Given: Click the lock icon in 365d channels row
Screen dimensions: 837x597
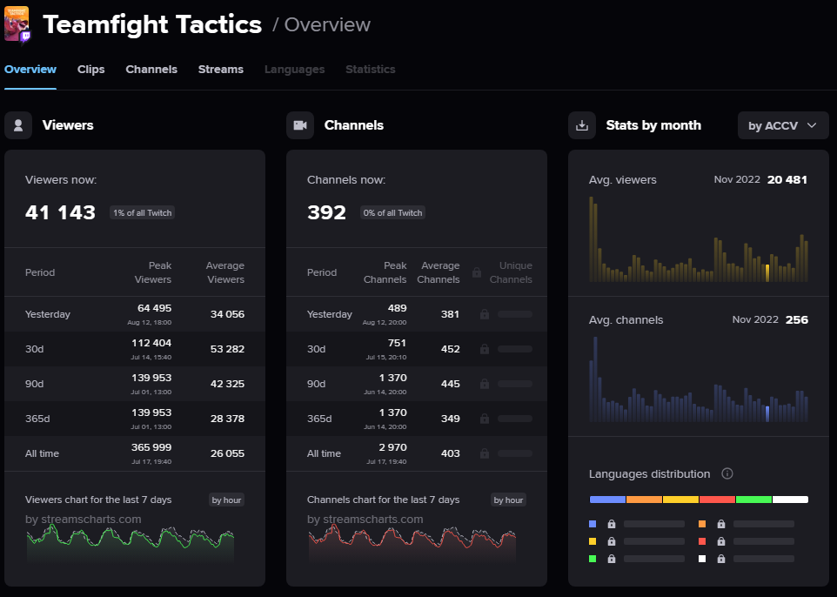Looking at the screenshot, I should [x=485, y=418].
